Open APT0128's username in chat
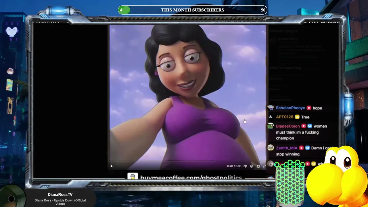Image resolution: width=368 pixels, height=207 pixels. click(284, 117)
